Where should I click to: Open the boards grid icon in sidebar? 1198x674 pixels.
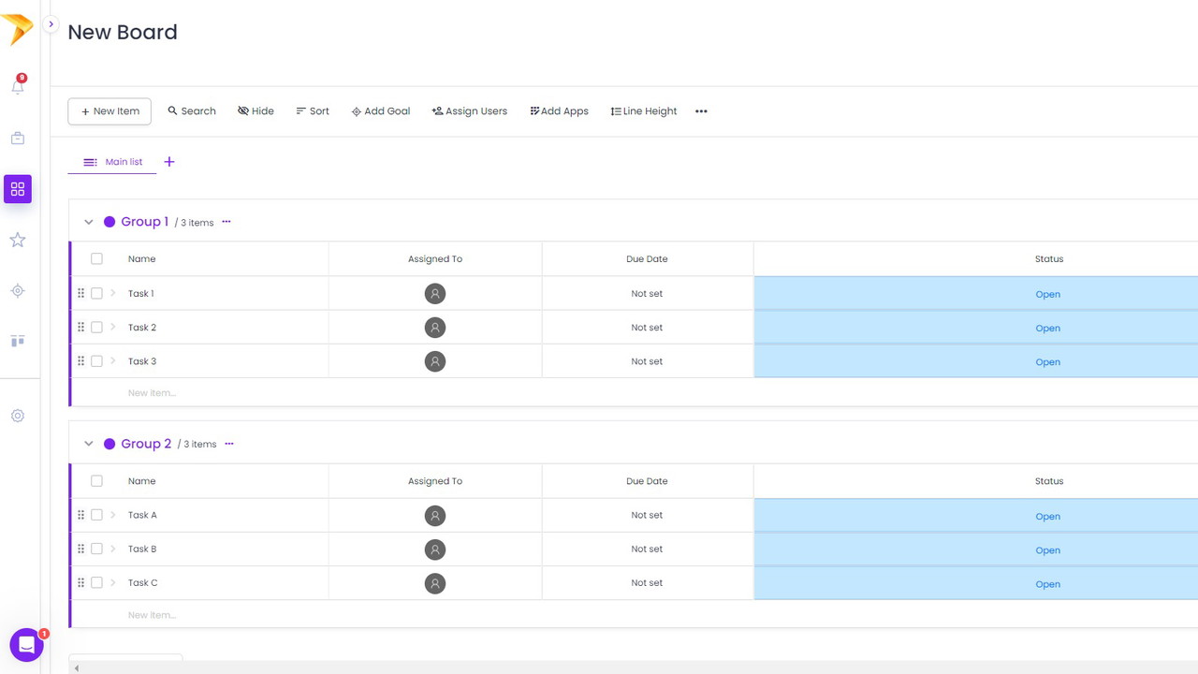tap(18, 189)
